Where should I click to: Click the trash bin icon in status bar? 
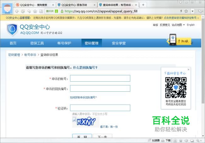point(181,141)
